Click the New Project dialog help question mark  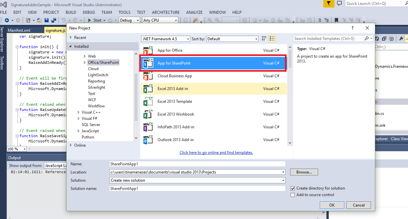[353, 28]
